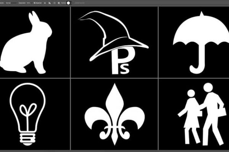
Task: Select the wizard hat Ps logo shape
Action: [113, 43]
